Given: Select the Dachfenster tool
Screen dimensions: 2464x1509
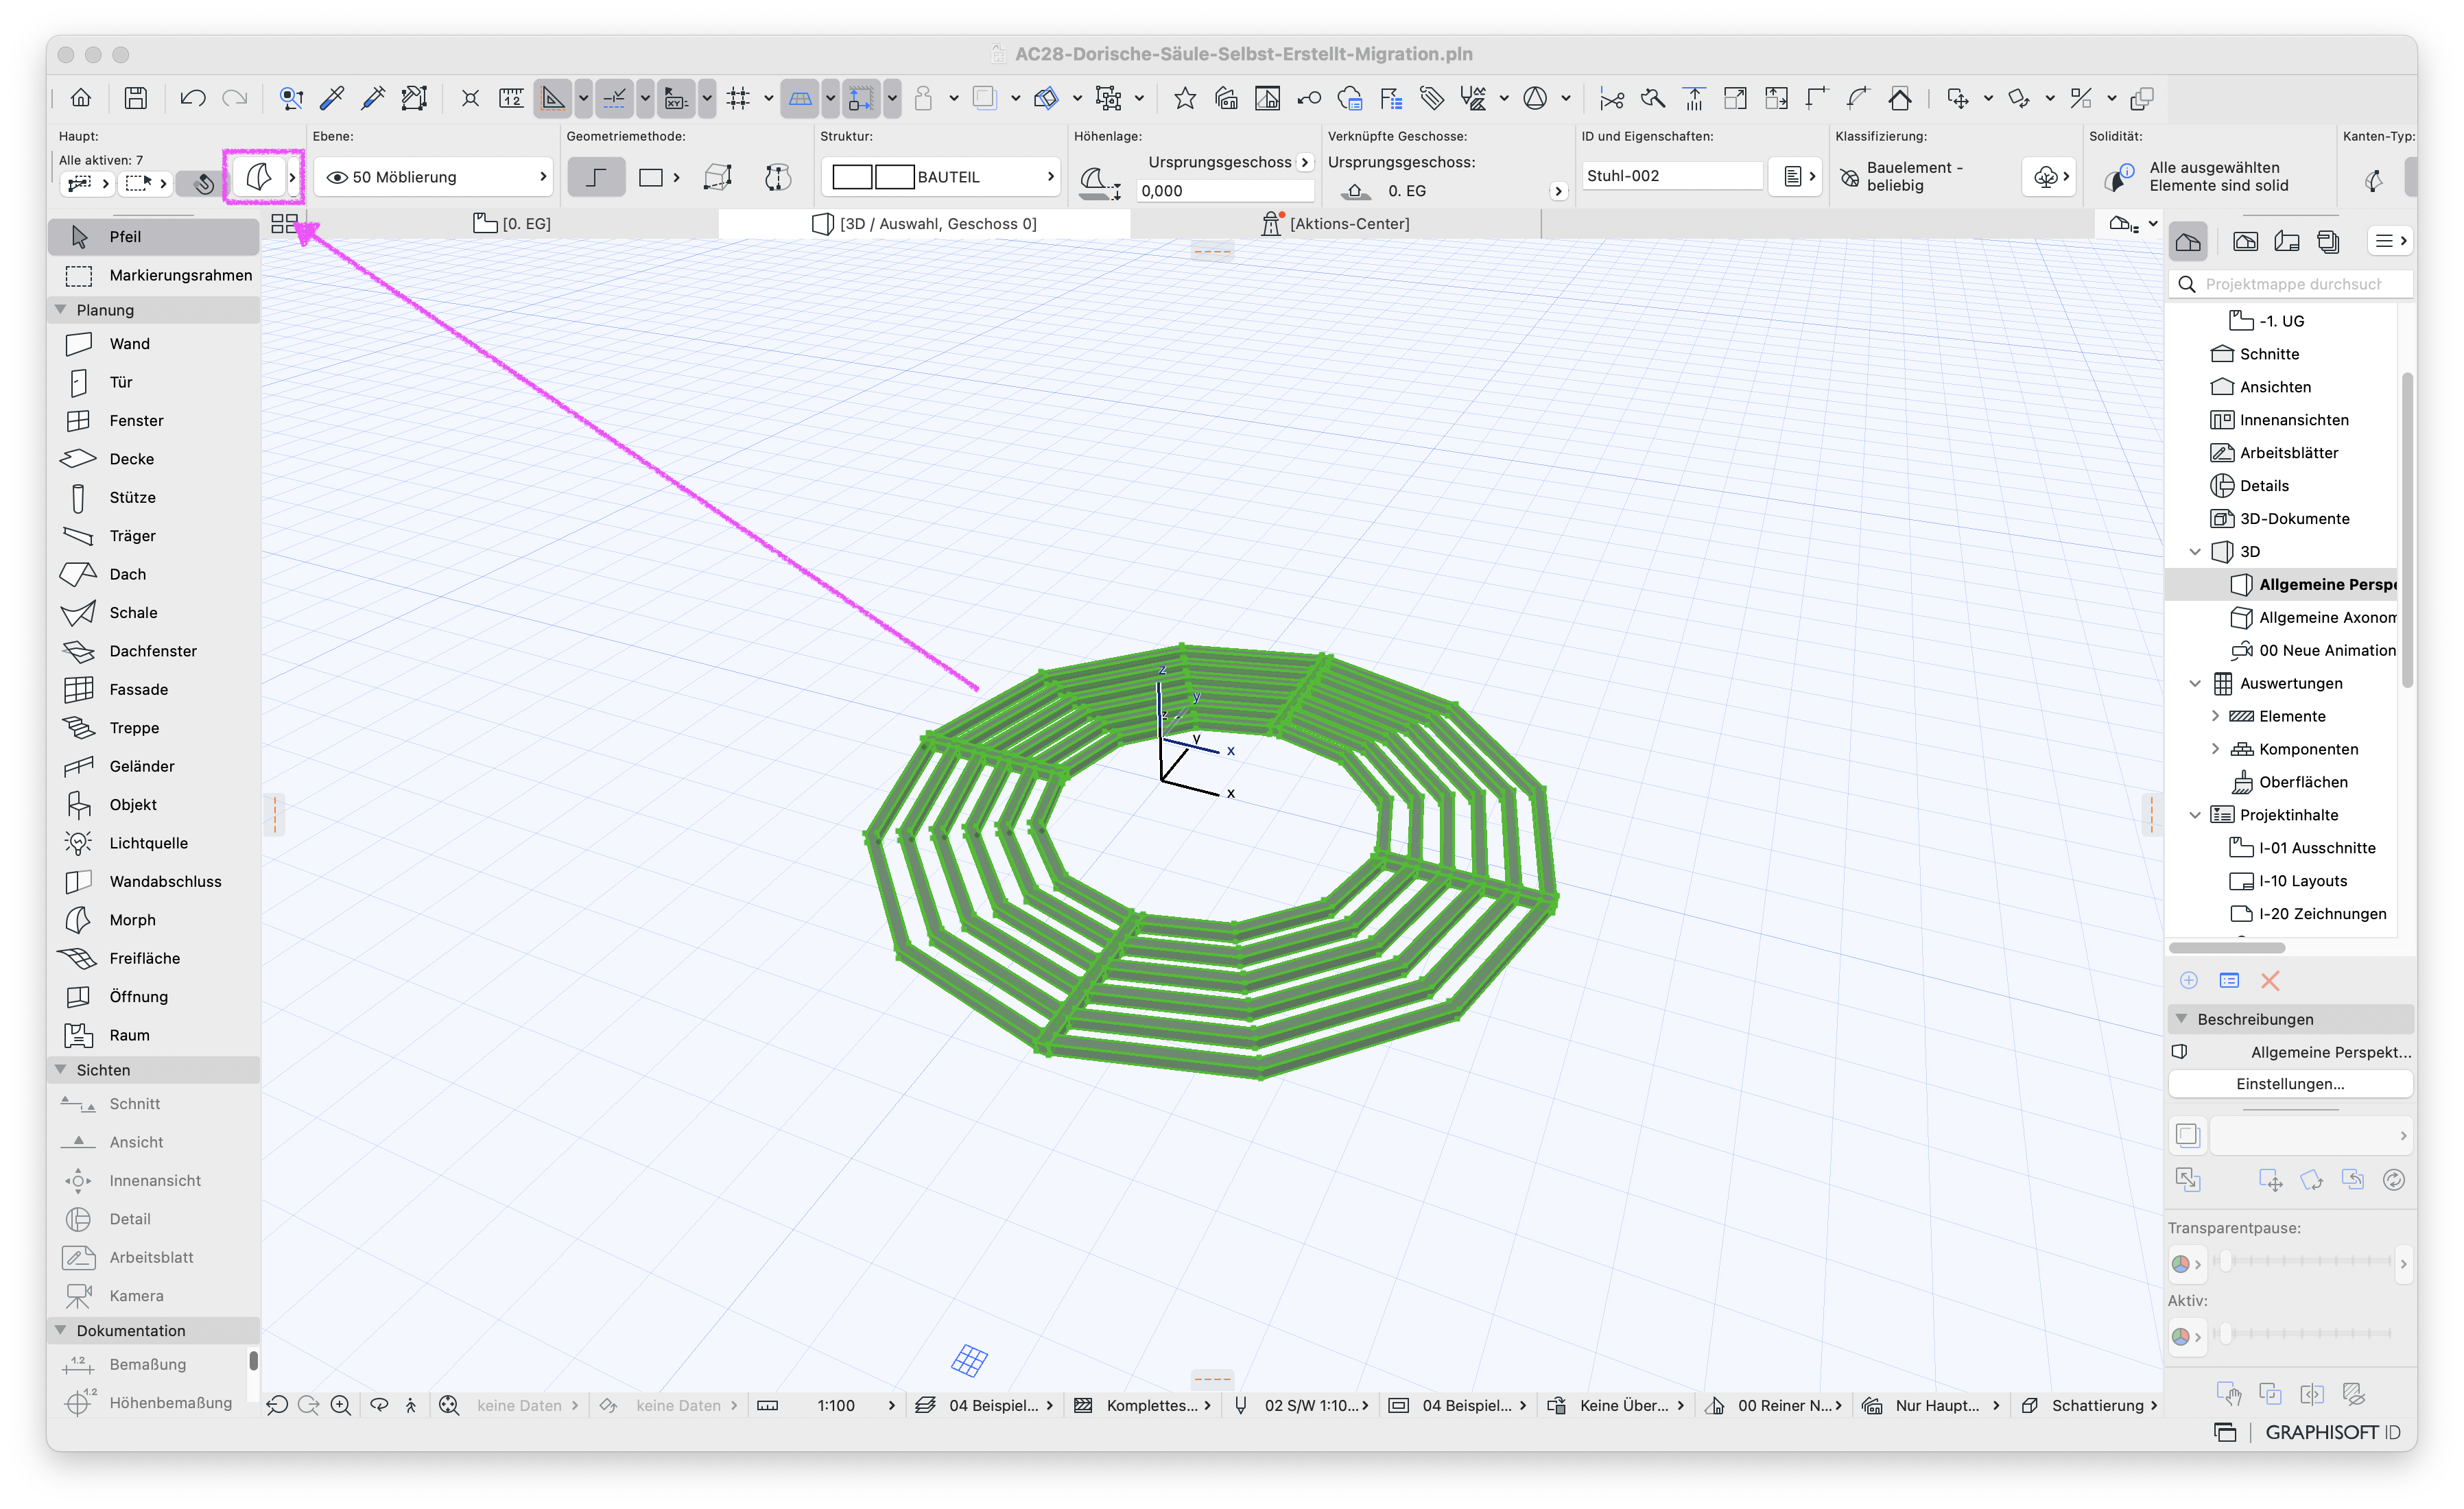Looking at the screenshot, I should point(153,651).
